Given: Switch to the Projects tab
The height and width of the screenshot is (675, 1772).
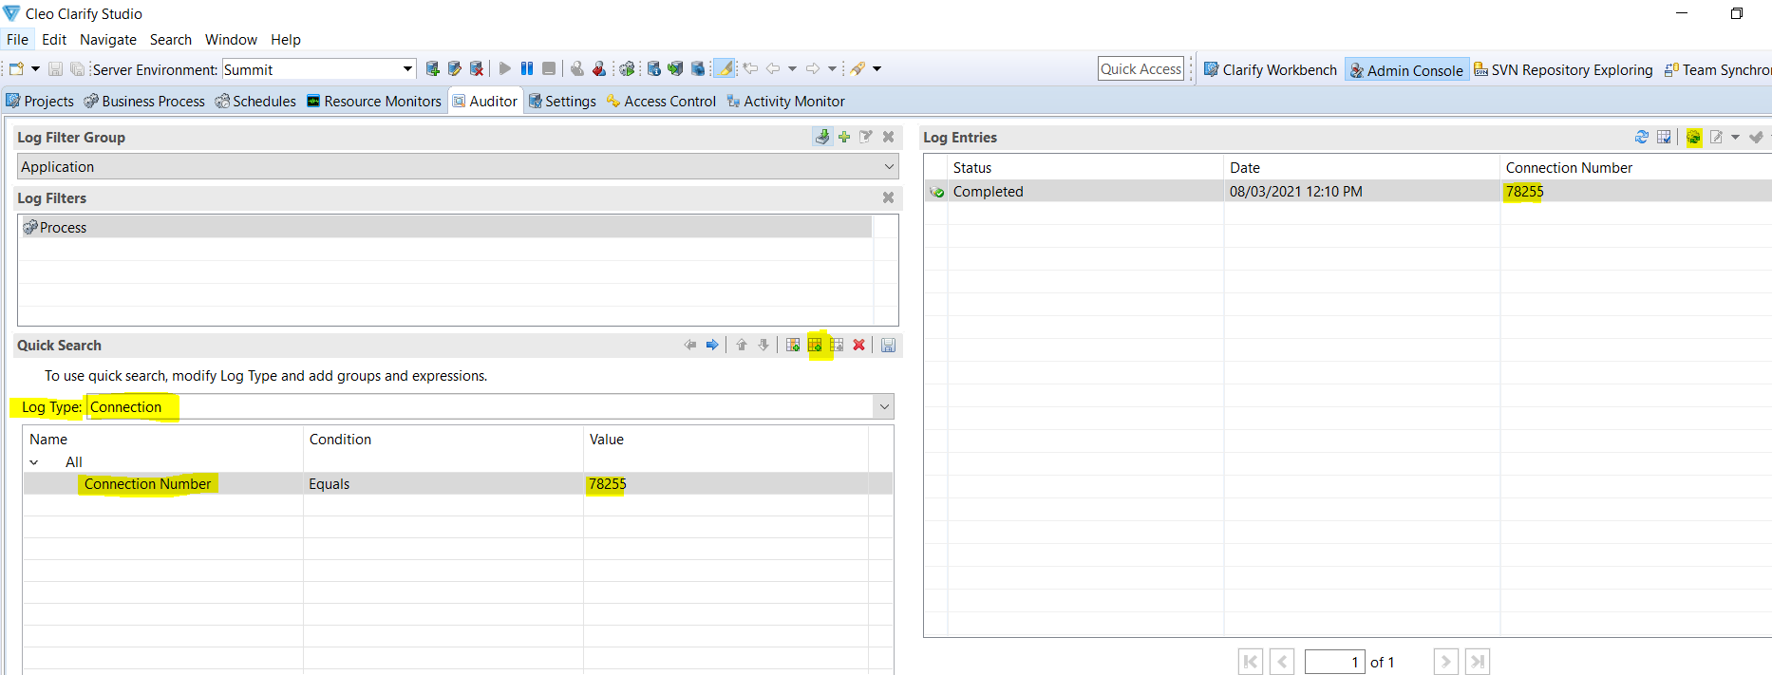Looking at the screenshot, I should (40, 101).
